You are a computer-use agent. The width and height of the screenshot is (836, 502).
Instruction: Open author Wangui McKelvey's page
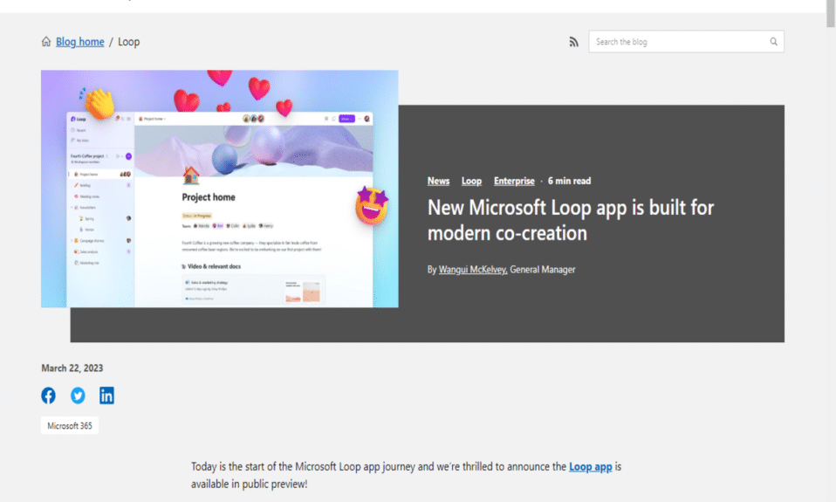coord(473,270)
